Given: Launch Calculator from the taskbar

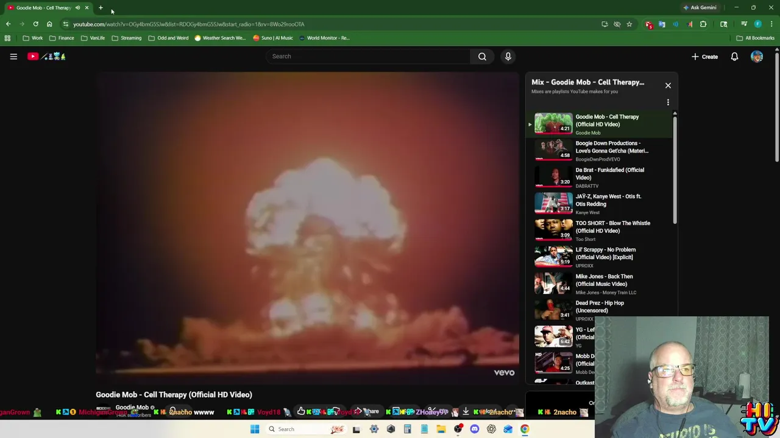Looking at the screenshot, I should pyautogui.click(x=407, y=429).
